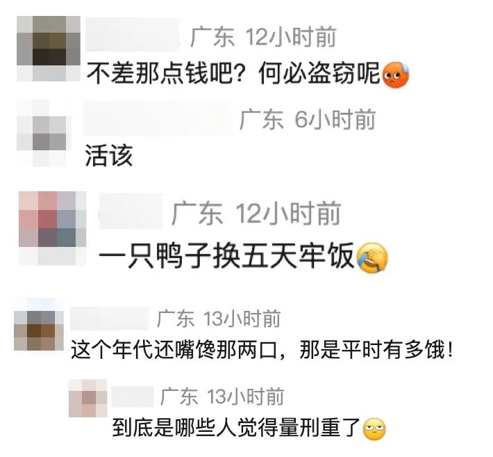Open the pink pixelated avatar of third commenter
The image size is (493, 457).
tap(53, 229)
